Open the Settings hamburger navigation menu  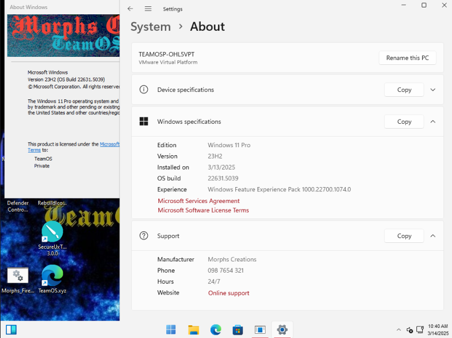[x=148, y=9]
